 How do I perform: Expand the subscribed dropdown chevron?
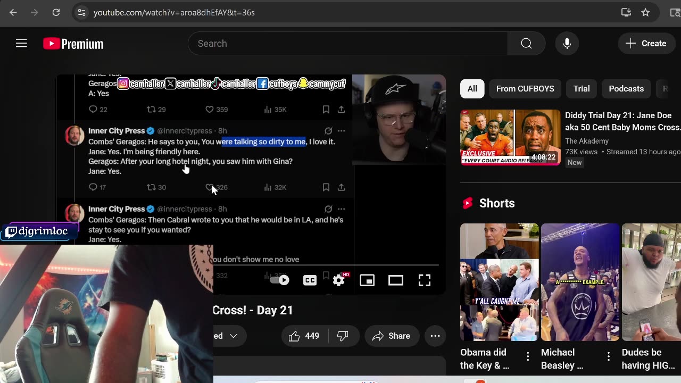[x=233, y=336]
